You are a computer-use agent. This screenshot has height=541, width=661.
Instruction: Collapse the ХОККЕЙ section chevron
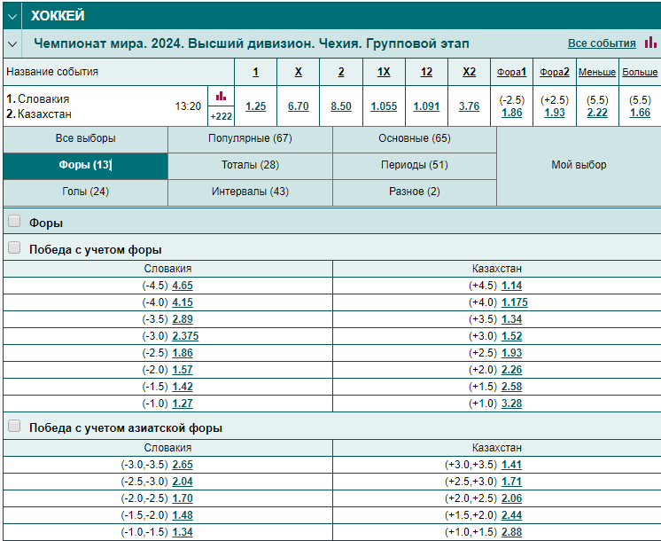click(12, 16)
